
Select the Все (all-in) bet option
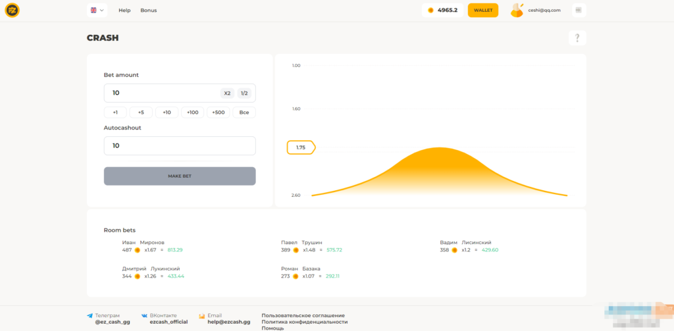(244, 113)
